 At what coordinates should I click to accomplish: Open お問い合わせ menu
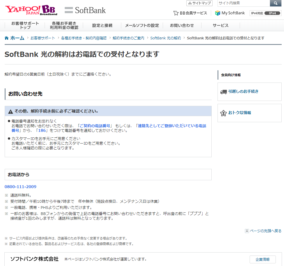pos(182,25)
